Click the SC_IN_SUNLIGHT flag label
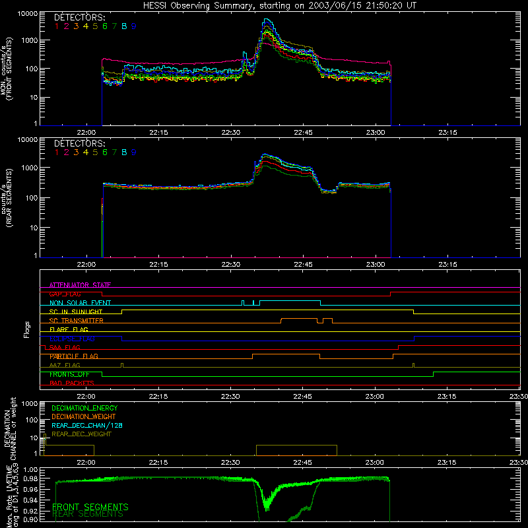 [x=76, y=312]
